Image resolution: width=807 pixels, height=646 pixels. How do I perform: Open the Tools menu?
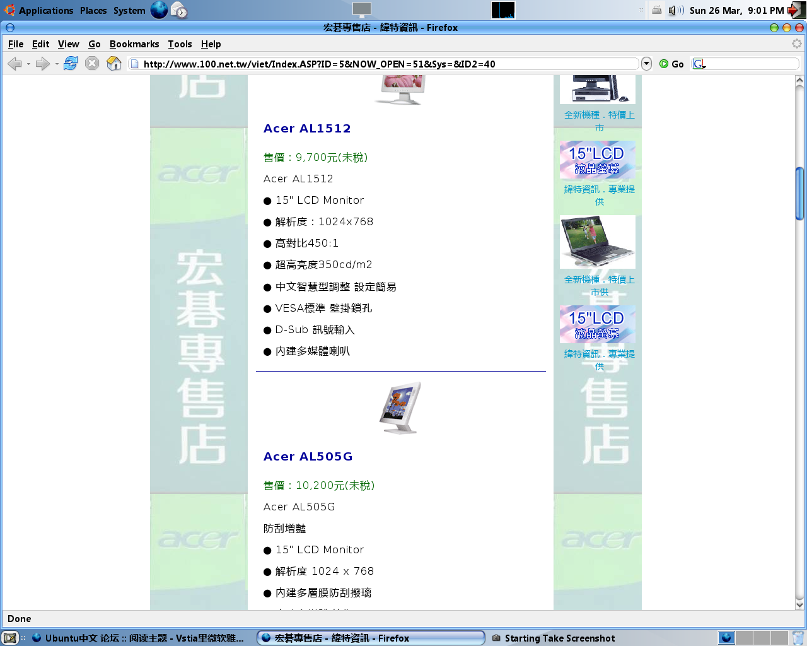click(180, 44)
